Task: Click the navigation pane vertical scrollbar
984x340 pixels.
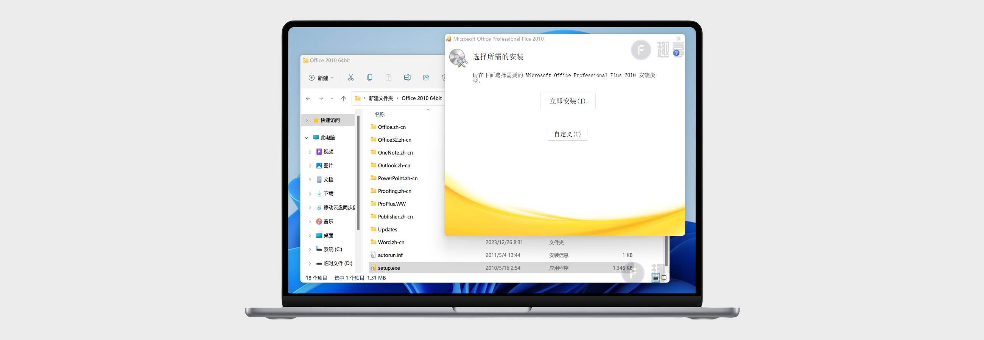Action: [358, 173]
